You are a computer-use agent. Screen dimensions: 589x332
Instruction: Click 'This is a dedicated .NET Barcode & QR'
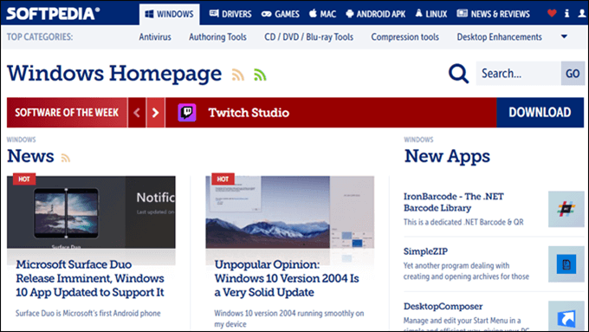coord(463,222)
